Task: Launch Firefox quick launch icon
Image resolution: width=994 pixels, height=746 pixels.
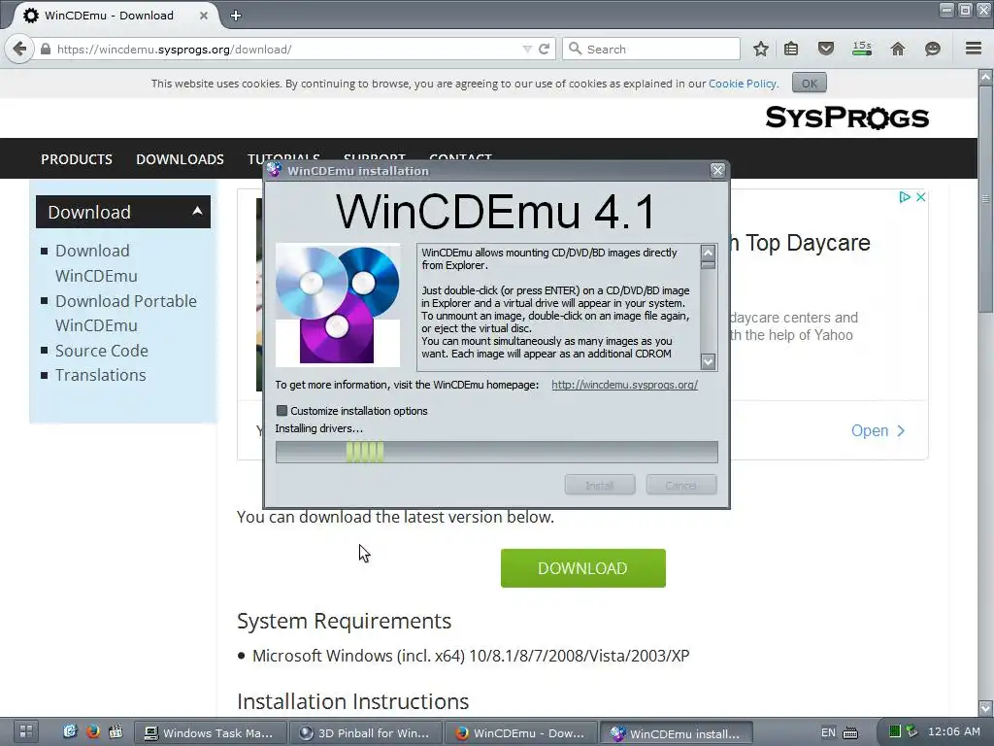Action: coord(92,732)
